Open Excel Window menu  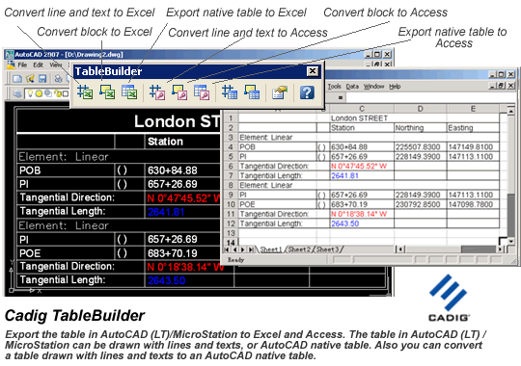click(x=373, y=87)
